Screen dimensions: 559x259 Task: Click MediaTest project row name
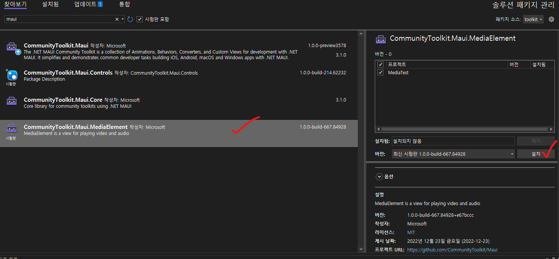[x=398, y=72]
